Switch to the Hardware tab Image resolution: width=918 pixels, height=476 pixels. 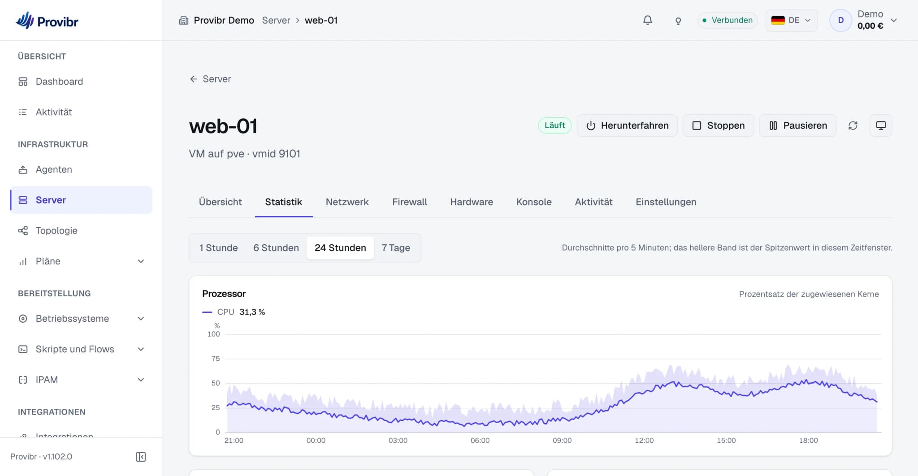pos(472,202)
